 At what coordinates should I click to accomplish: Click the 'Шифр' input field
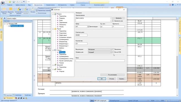tap(81, 27)
